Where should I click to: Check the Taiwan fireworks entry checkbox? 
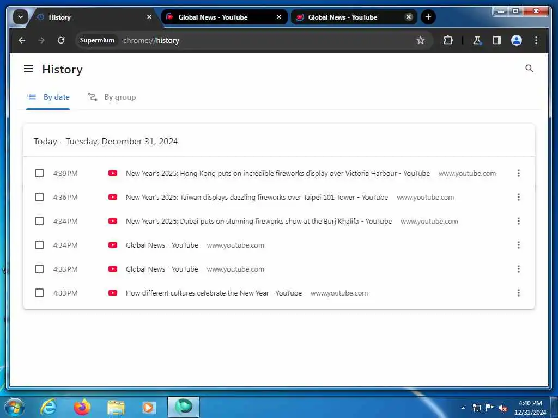(x=39, y=197)
